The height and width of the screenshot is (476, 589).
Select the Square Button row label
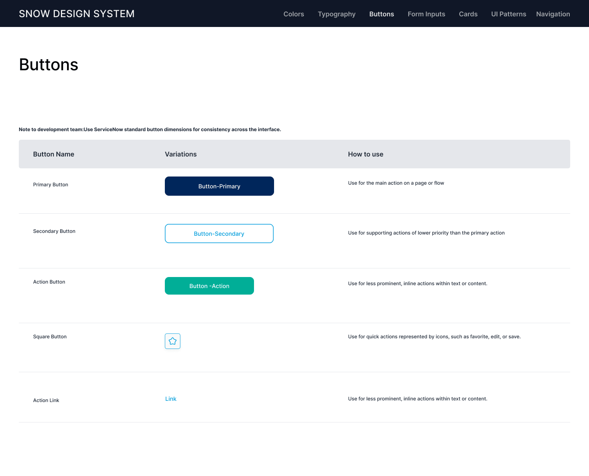pos(50,337)
